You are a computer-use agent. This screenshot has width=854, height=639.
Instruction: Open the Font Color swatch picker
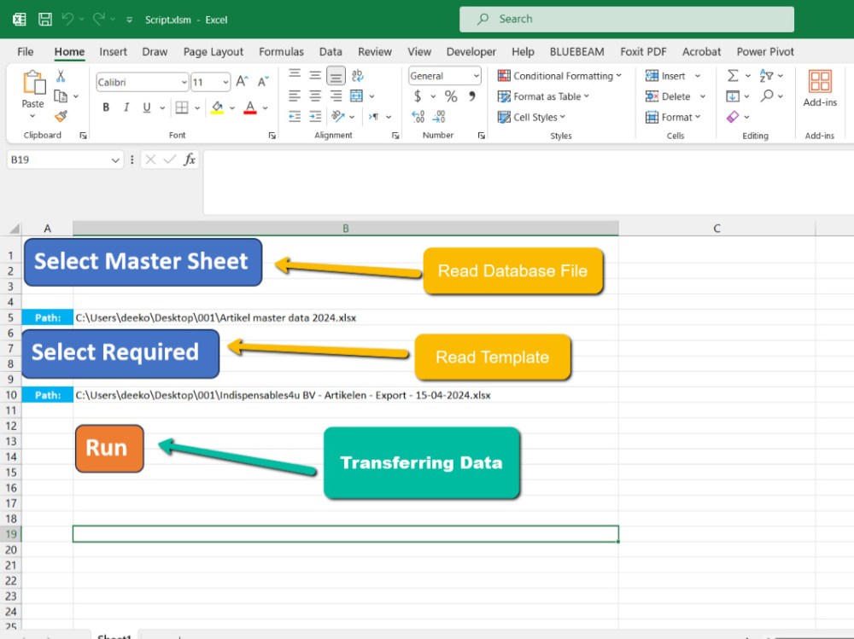click(x=263, y=109)
